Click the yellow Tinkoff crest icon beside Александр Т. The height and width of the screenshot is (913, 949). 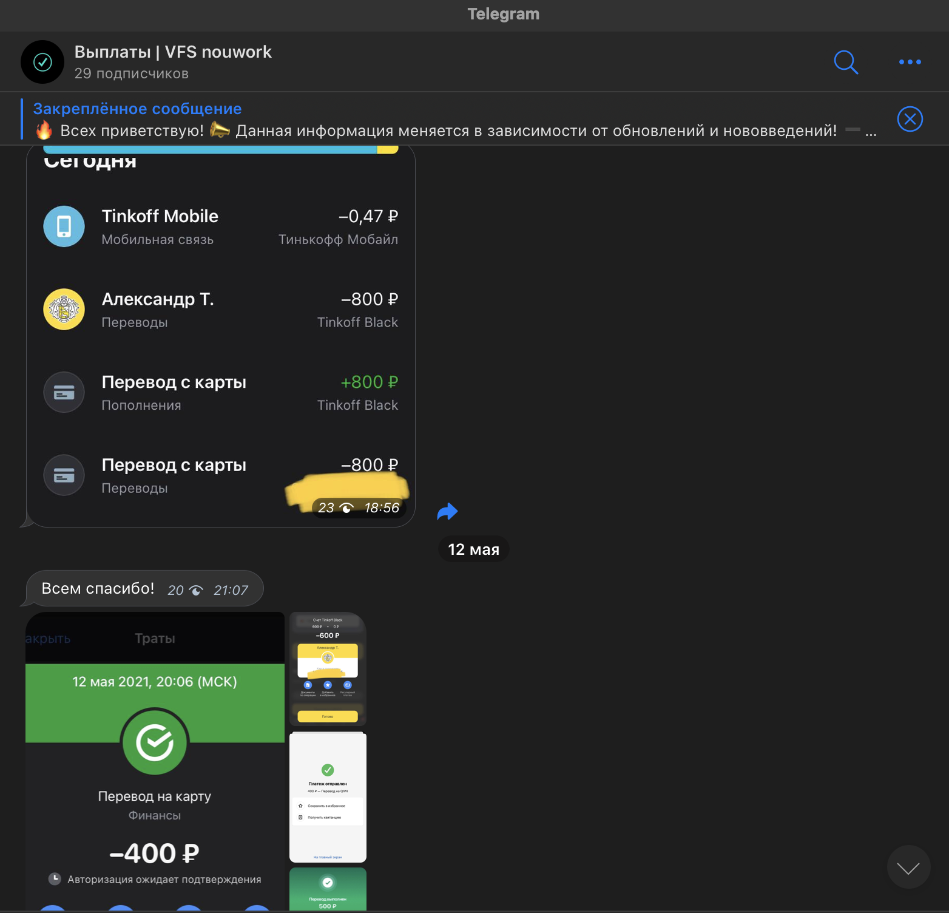click(x=64, y=309)
